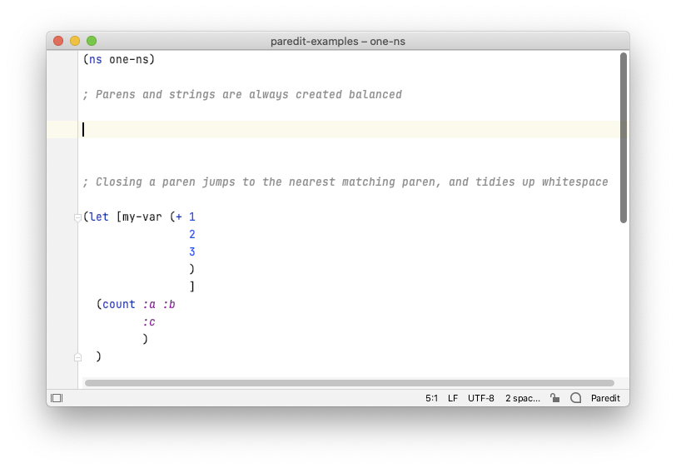This screenshot has width=676, height=468.
Task: Click the tool windows toggle icon in status bar
Action: pos(57,398)
